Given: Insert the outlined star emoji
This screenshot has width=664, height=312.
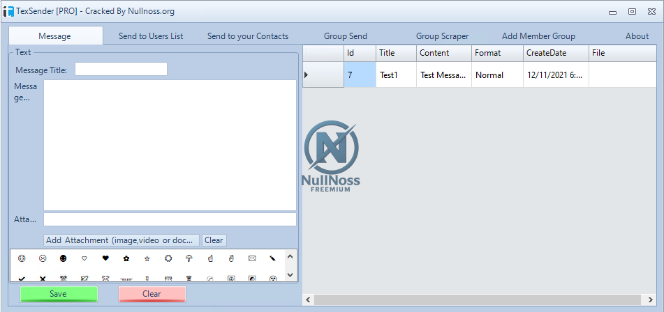Looking at the screenshot, I should (x=147, y=258).
